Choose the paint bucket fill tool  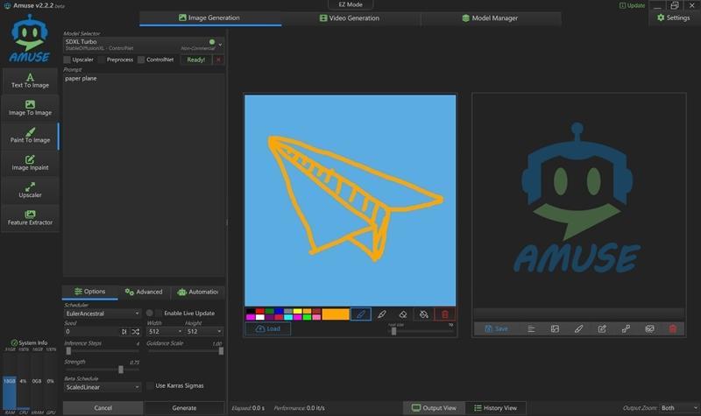coord(424,314)
